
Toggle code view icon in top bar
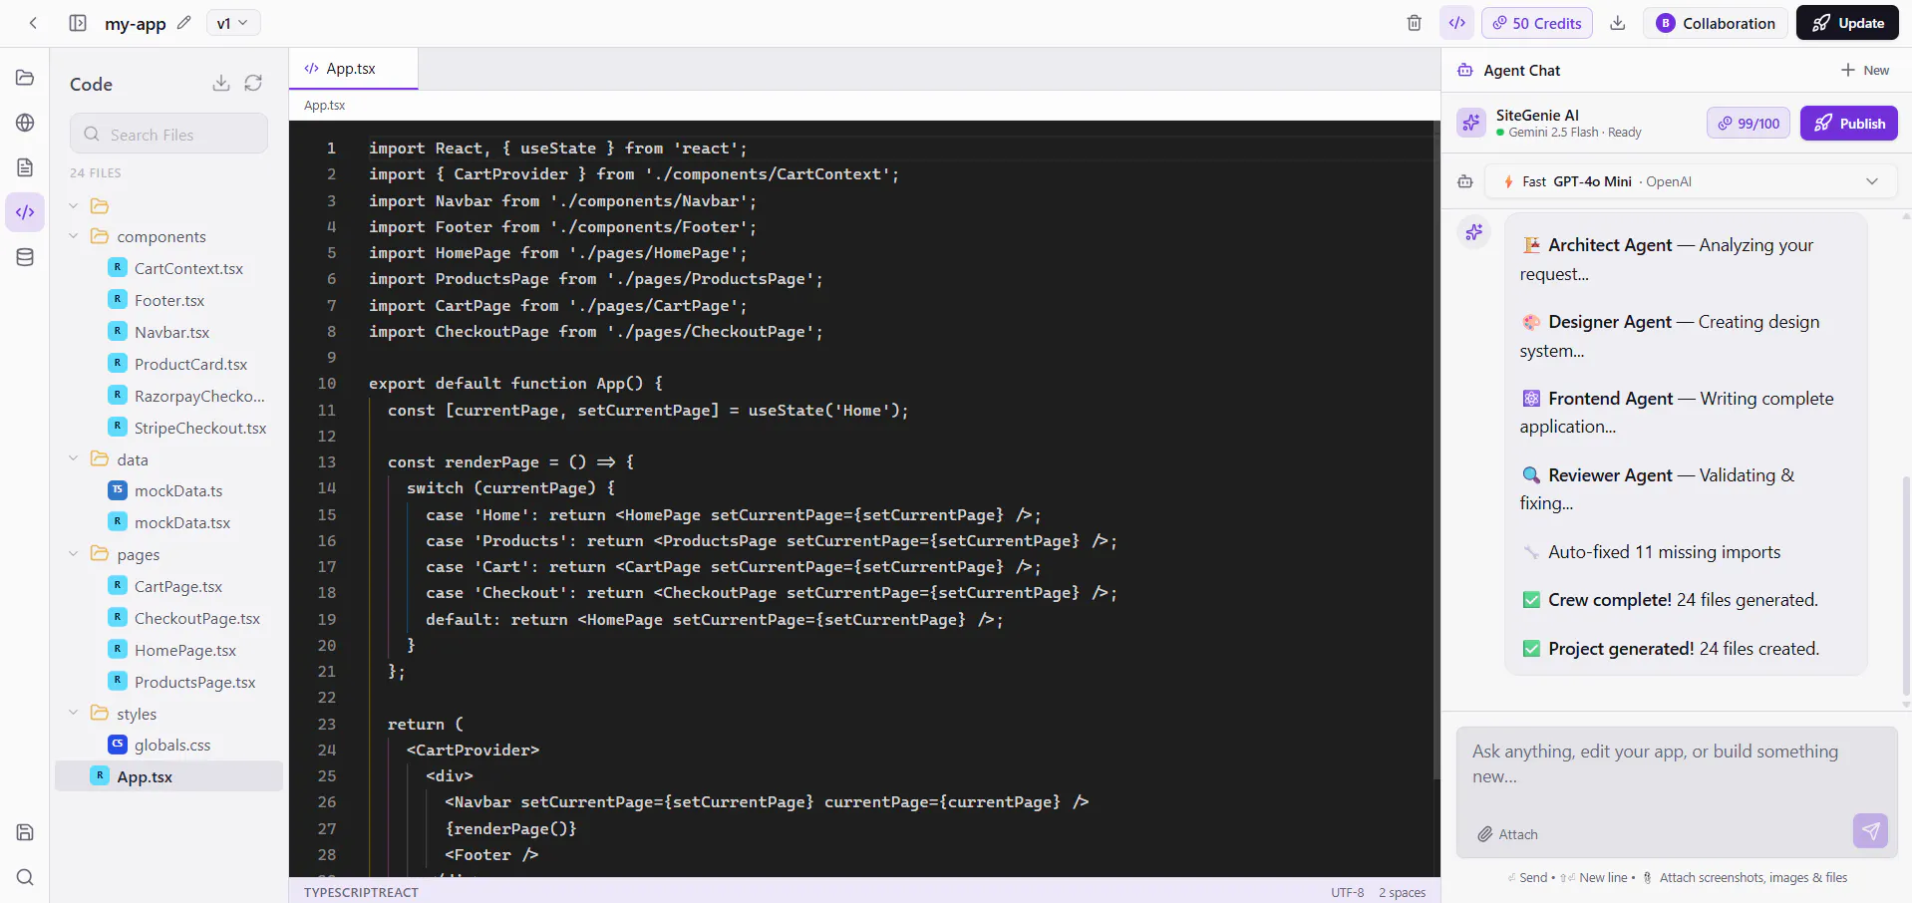tap(1456, 23)
